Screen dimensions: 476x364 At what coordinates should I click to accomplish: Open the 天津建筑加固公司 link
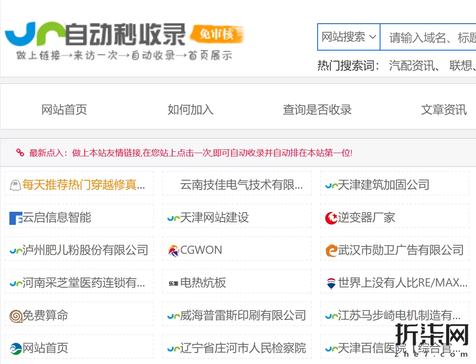pyautogui.click(x=383, y=185)
